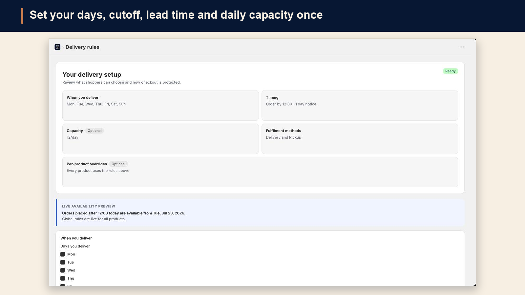
Task: Uncheck the Mon delivery day checkbox
Action: pos(63,254)
